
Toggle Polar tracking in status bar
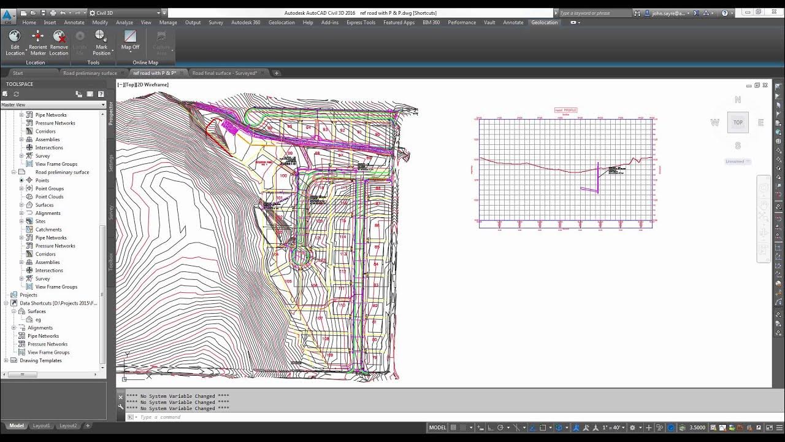[x=500, y=427]
